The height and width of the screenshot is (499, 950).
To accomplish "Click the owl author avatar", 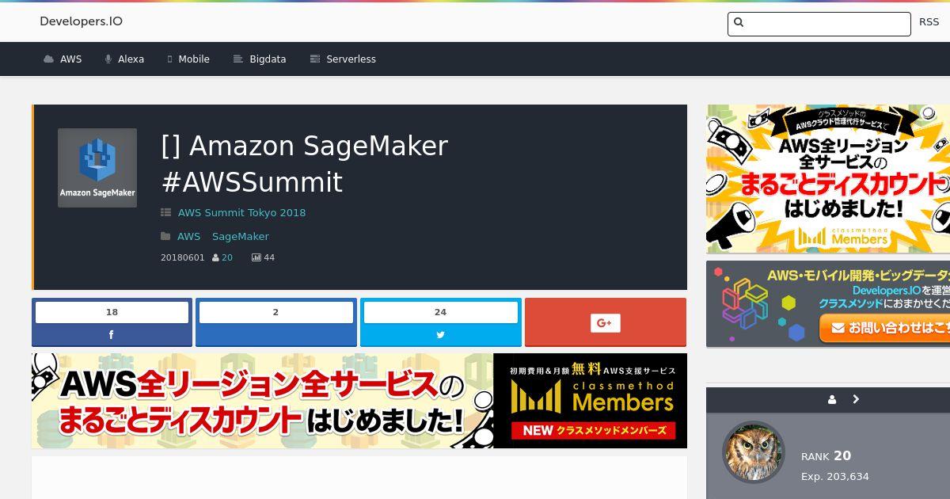I will coord(754,452).
